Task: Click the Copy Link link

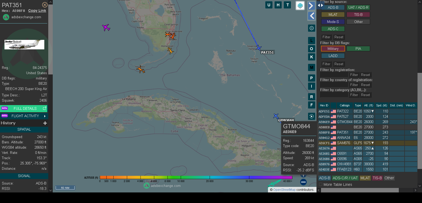Action: pos(37,11)
